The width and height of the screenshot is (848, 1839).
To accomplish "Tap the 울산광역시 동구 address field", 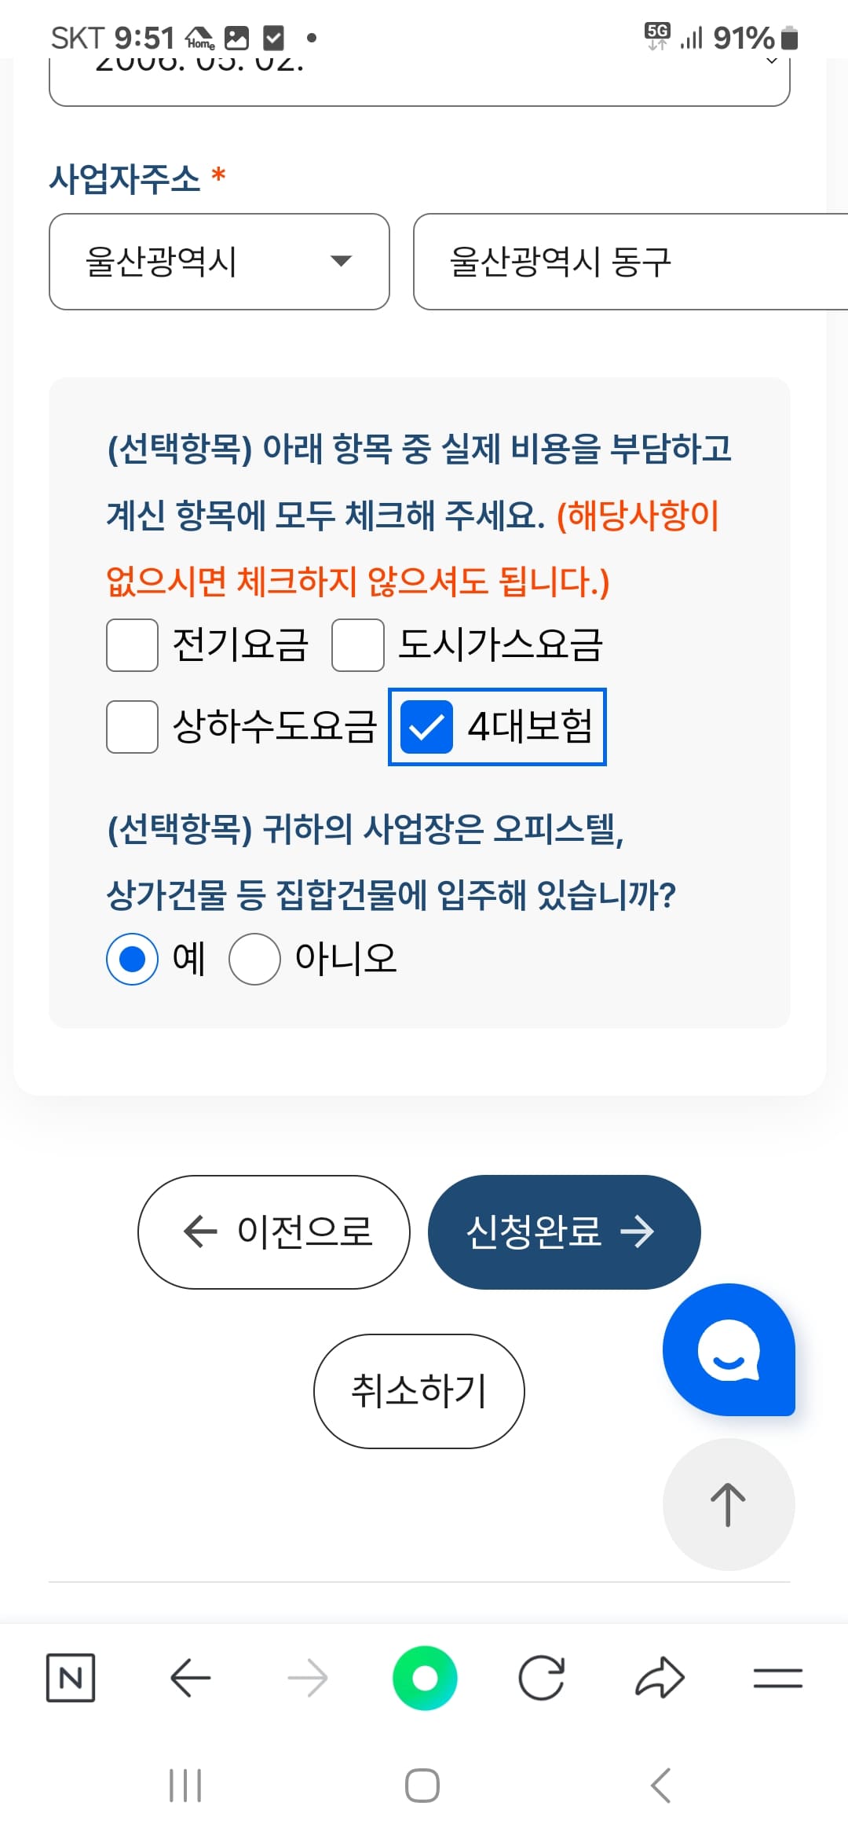I will [620, 262].
